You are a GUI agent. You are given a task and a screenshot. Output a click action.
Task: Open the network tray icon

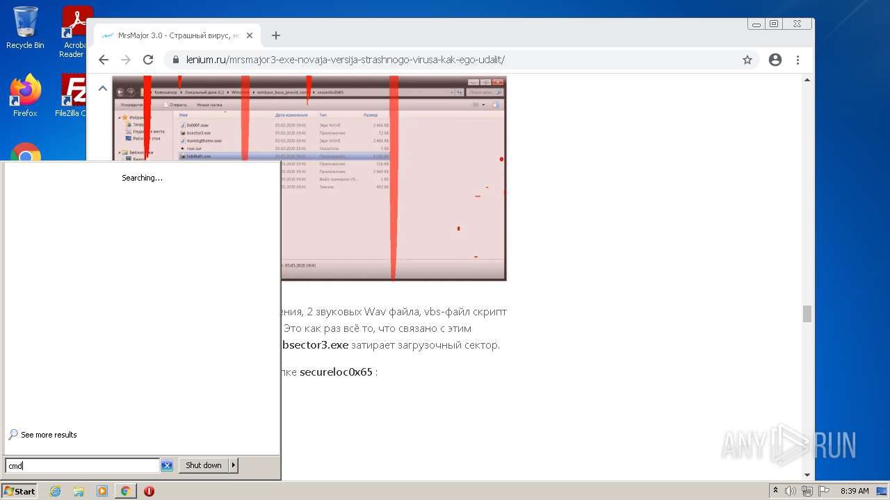807,491
